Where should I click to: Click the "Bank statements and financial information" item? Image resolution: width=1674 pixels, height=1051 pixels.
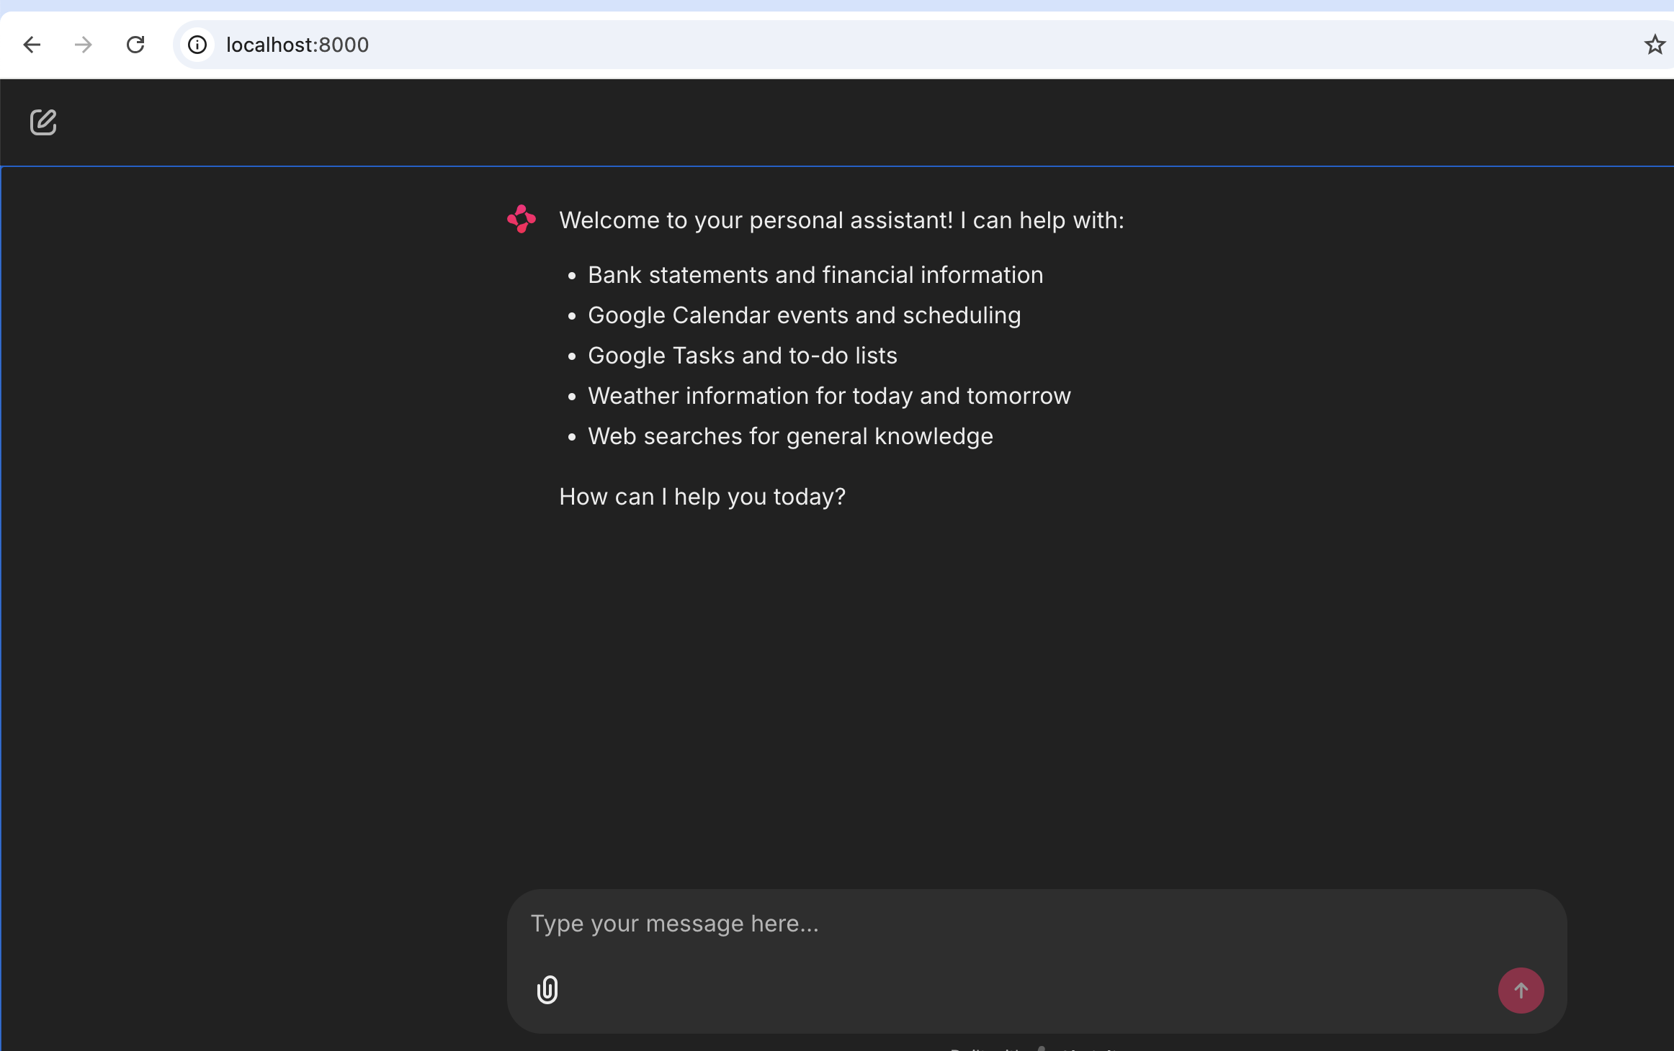(815, 275)
